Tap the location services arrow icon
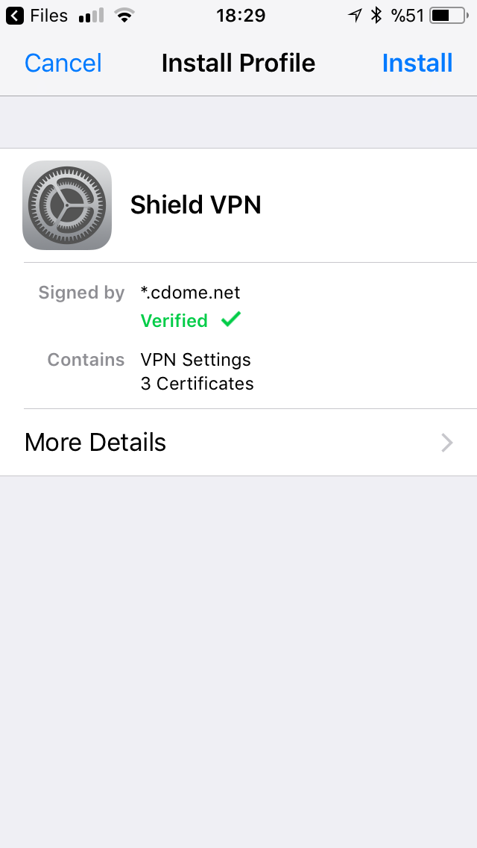 355,16
